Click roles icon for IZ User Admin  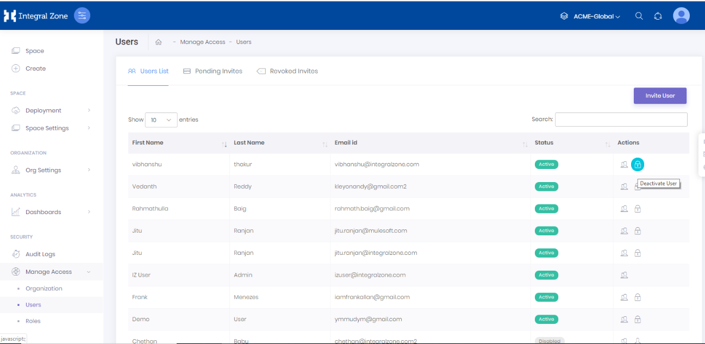624,275
